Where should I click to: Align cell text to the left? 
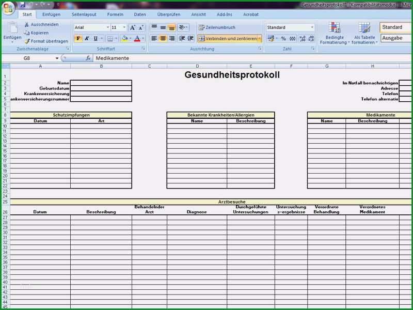[154, 38]
